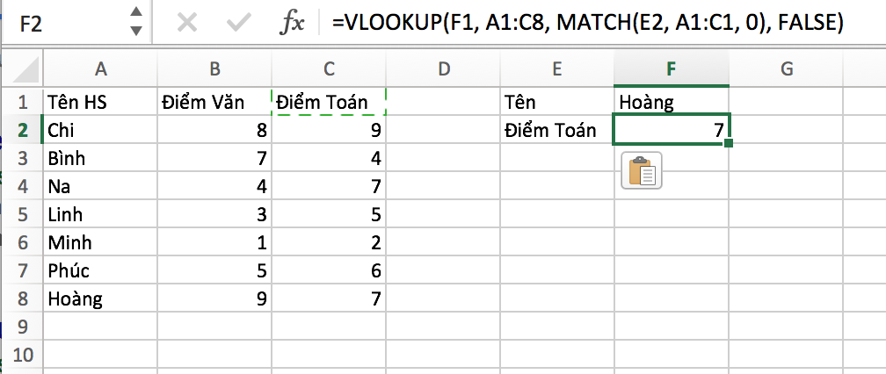Image resolution: width=886 pixels, height=374 pixels.
Task: Click the Điểm Văn header cell
Action: tap(214, 102)
